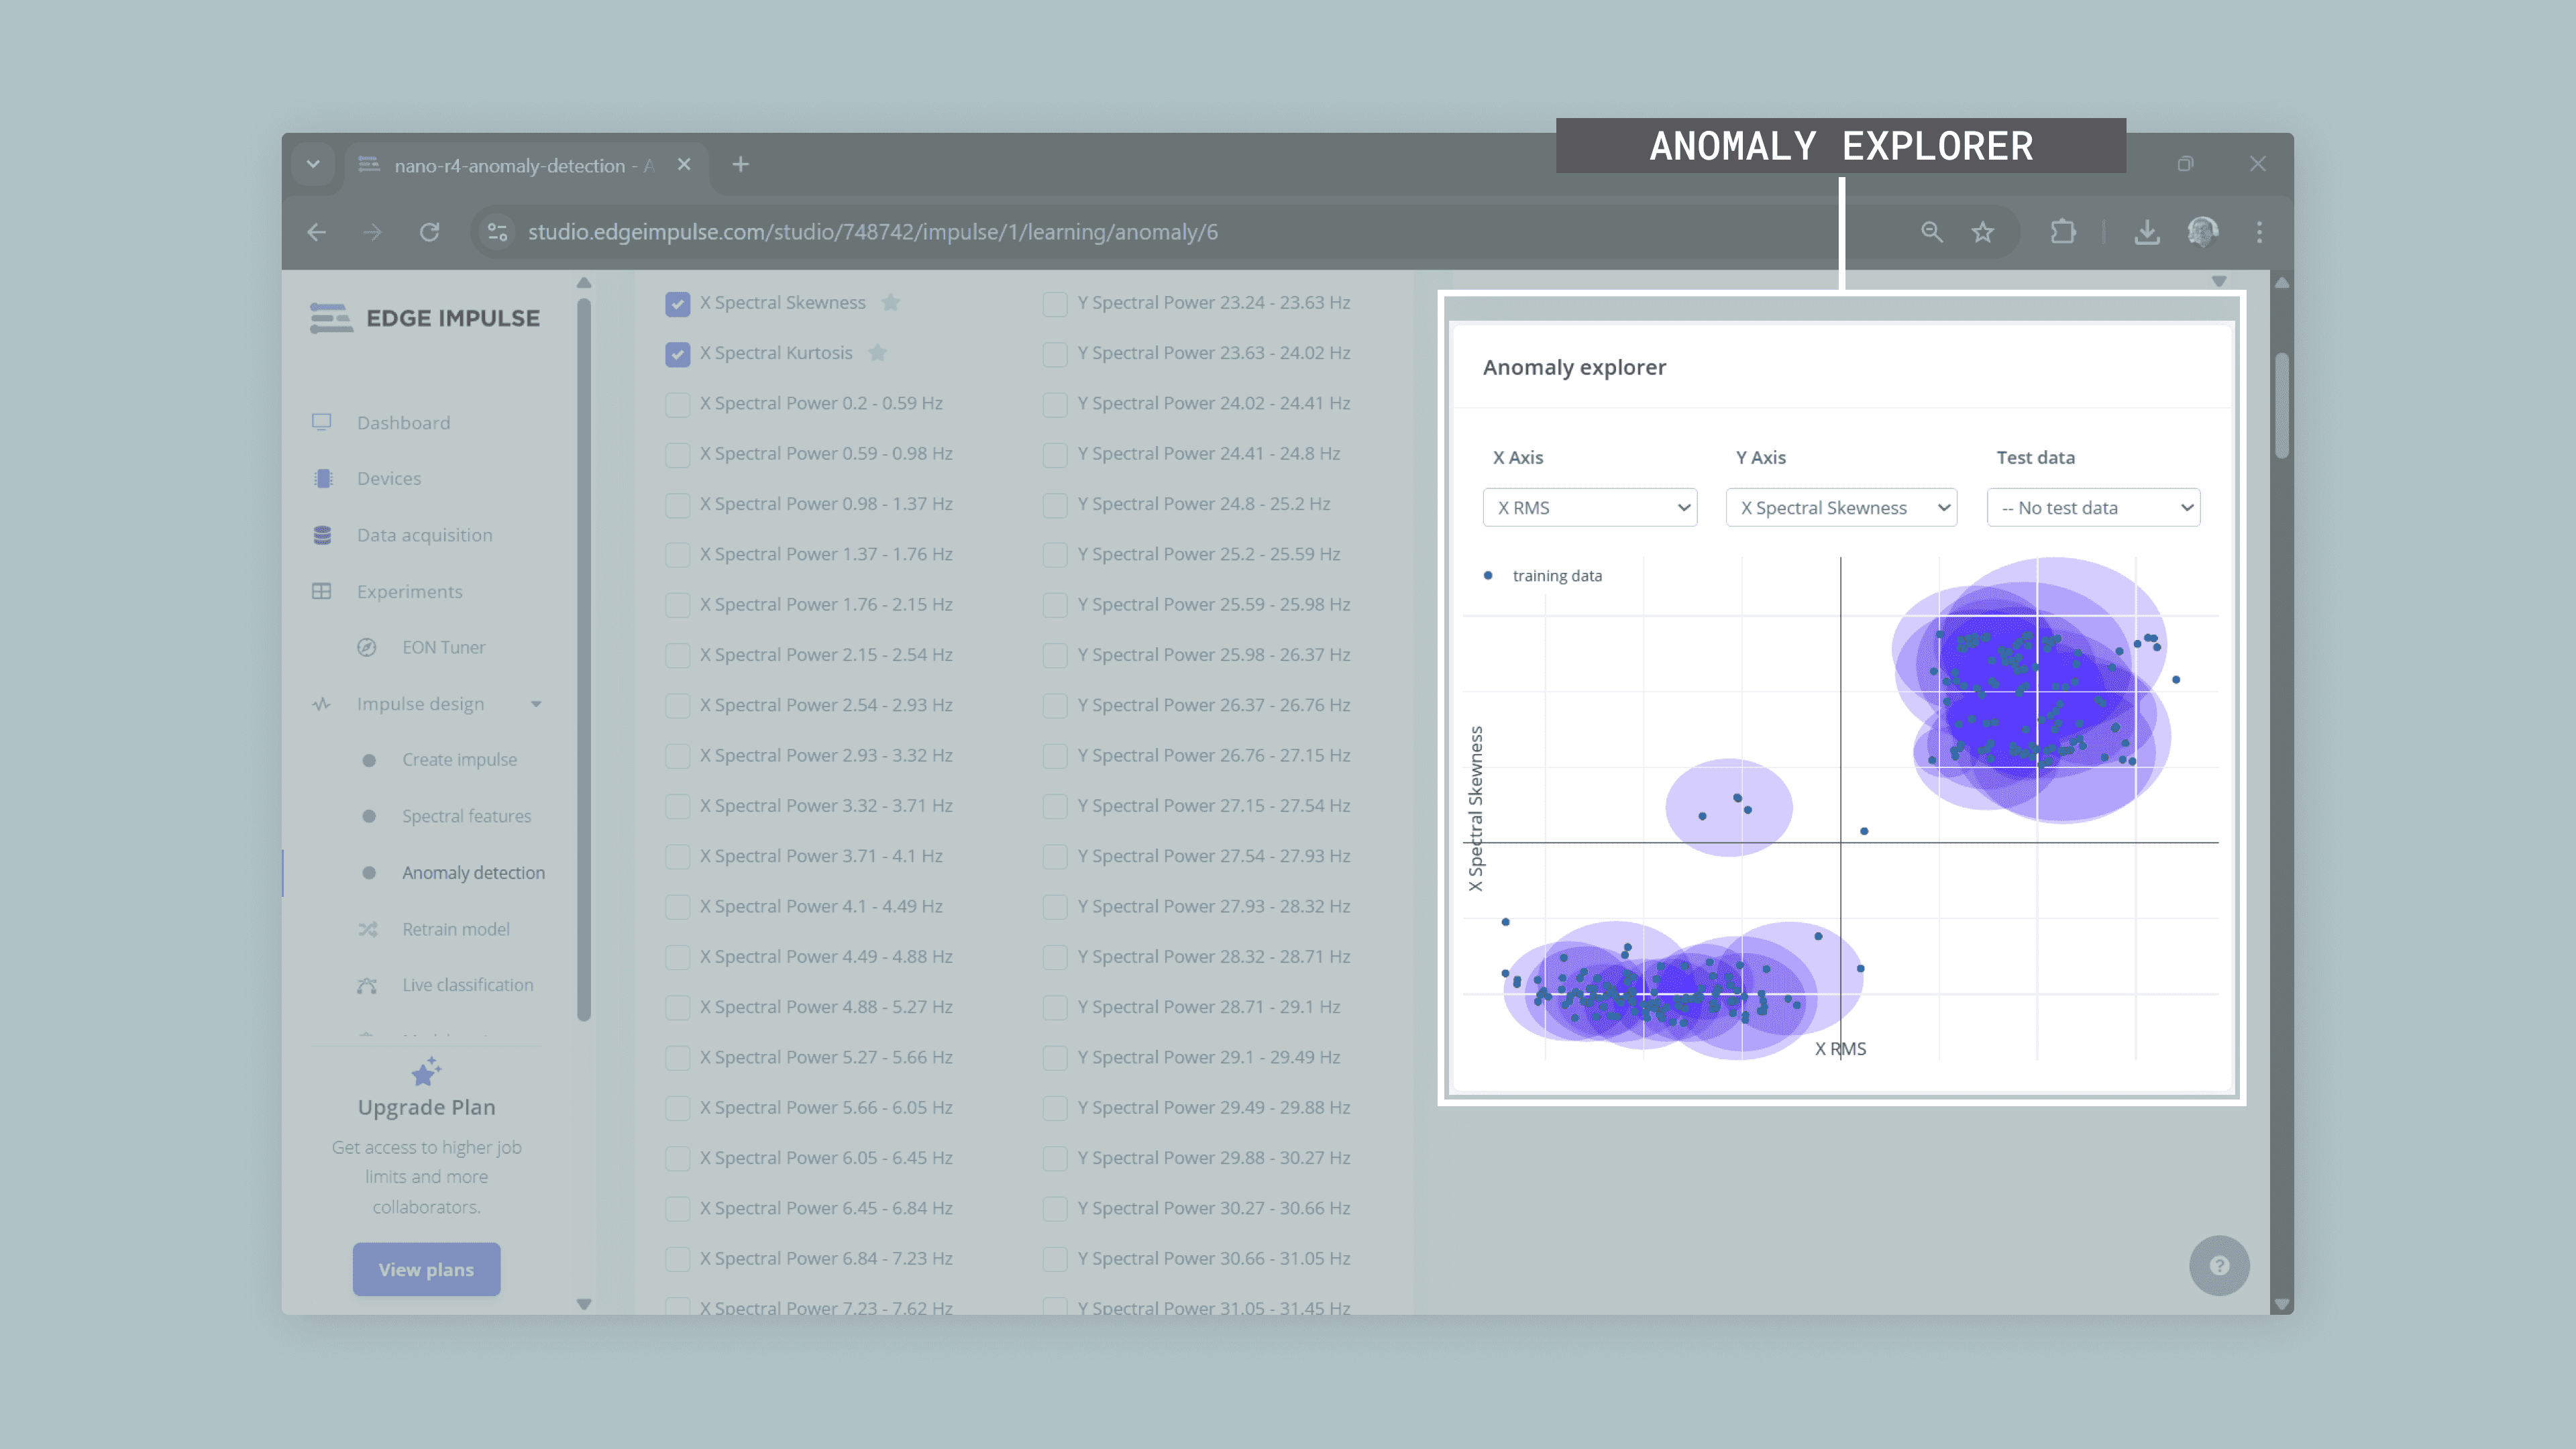Expand the Test data dropdown

click(2092, 507)
